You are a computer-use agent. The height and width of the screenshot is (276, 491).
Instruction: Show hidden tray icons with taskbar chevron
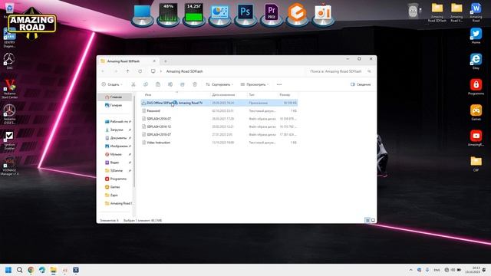coord(411,270)
